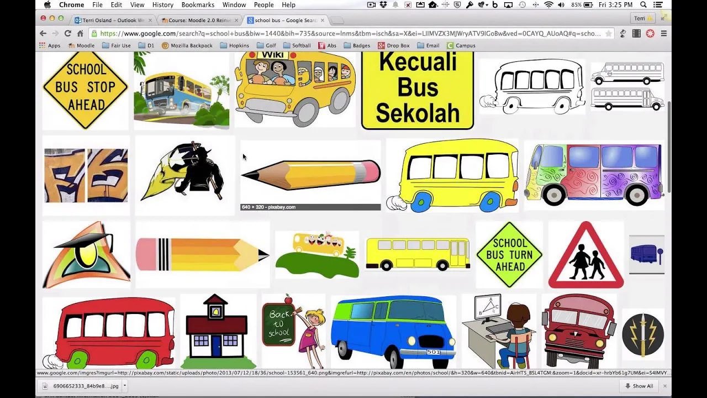Reload the Google search page
707x398 pixels.
67,33
